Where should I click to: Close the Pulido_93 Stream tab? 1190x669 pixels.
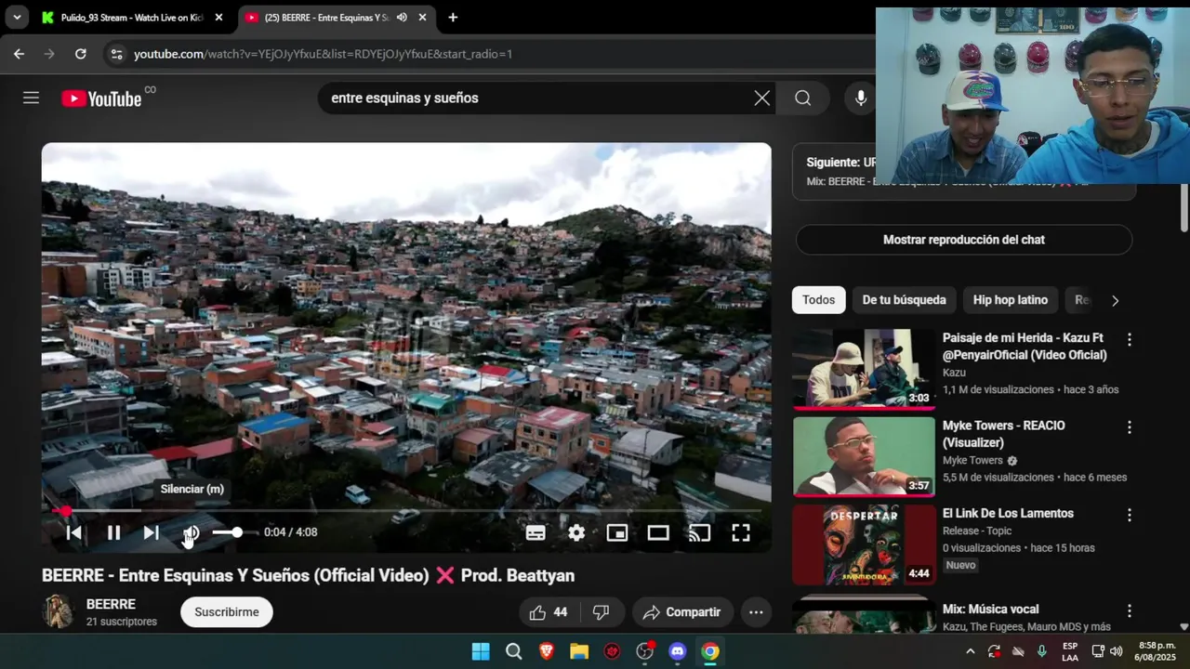point(218,18)
